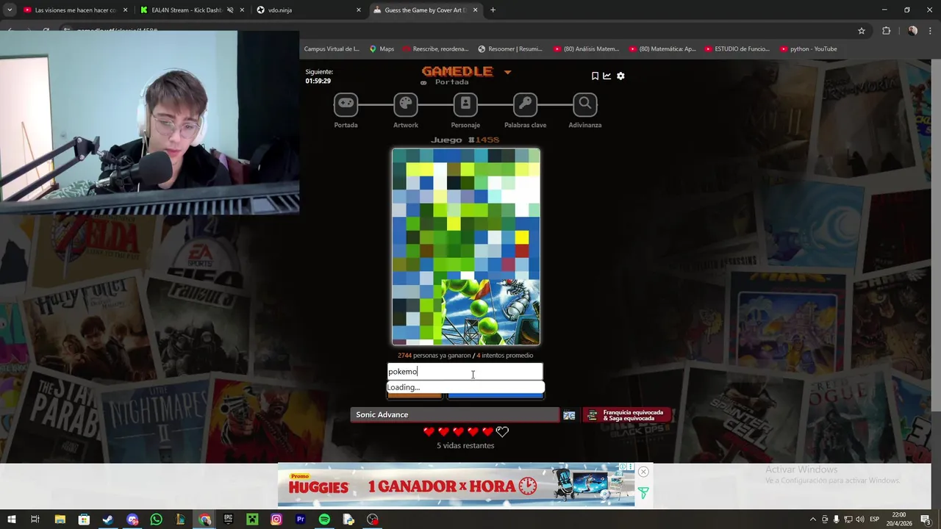Open Microsoft Store from the taskbar
This screenshot has height=529, width=941.
pos(84,519)
